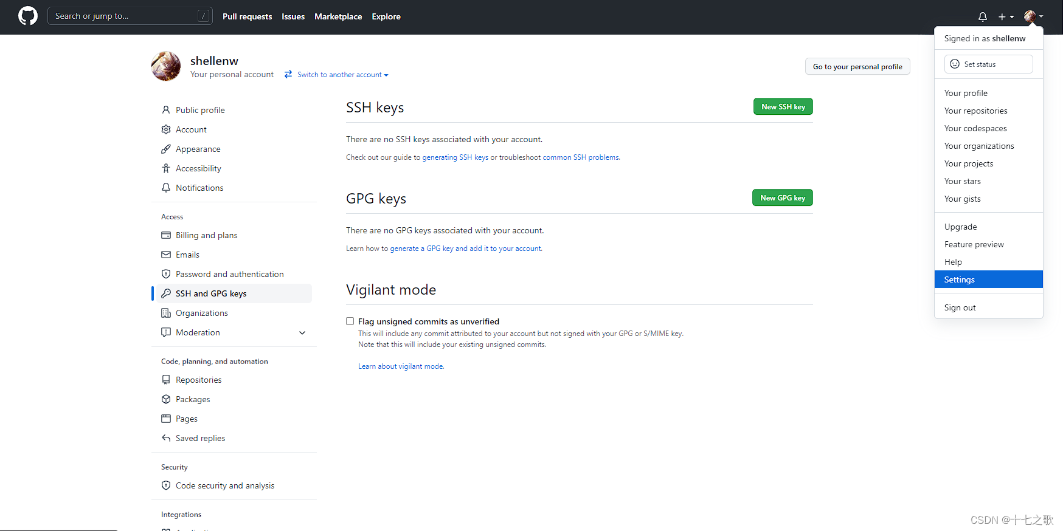Select Upgrade in user menu
Image resolution: width=1063 pixels, height=531 pixels.
[989, 227]
